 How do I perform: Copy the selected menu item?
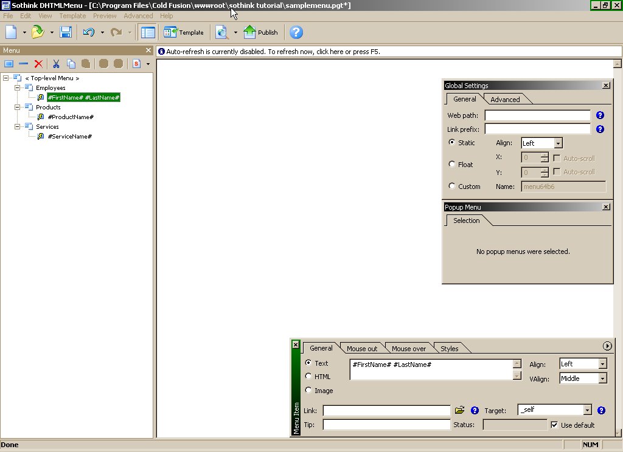(71, 64)
